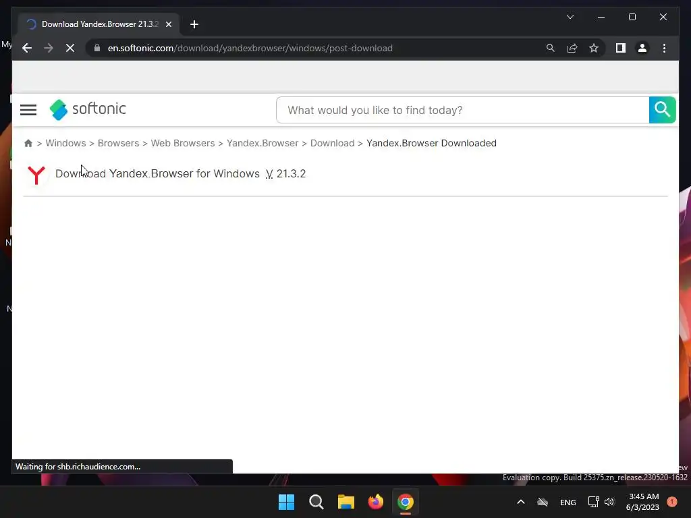Viewport: 691px width, 518px height.
Task: Open File Explorer from taskbar
Action: coord(346,502)
